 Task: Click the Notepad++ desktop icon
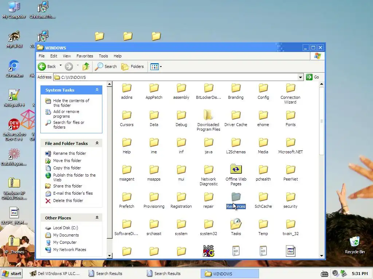click(14, 98)
